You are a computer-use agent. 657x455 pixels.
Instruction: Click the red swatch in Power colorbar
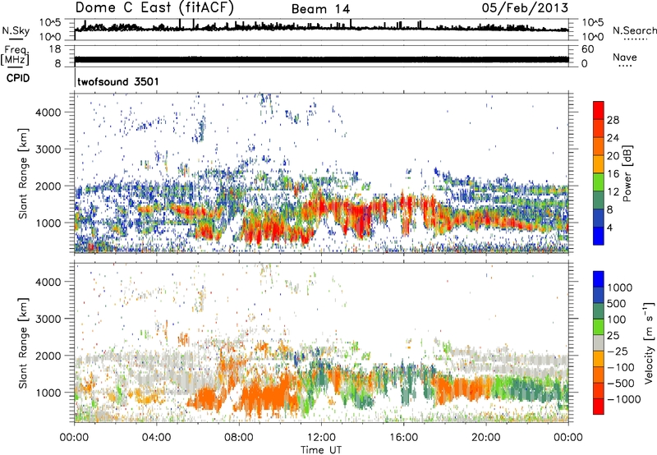click(599, 111)
